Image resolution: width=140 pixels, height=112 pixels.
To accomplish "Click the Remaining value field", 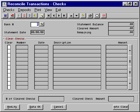I will [121, 33].
